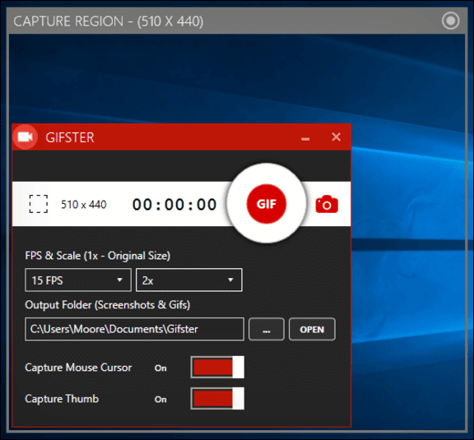Screen dimensions: 474x440
Task: Click the Output Folder label
Action: pos(108,305)
